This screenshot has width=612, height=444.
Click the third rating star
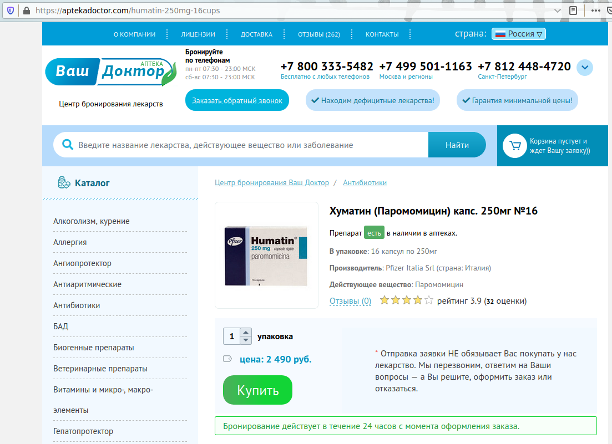click(x=407, y=300)
